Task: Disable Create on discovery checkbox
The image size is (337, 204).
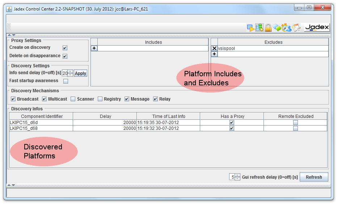Action: pyautogui.click(x=65, y=48)
